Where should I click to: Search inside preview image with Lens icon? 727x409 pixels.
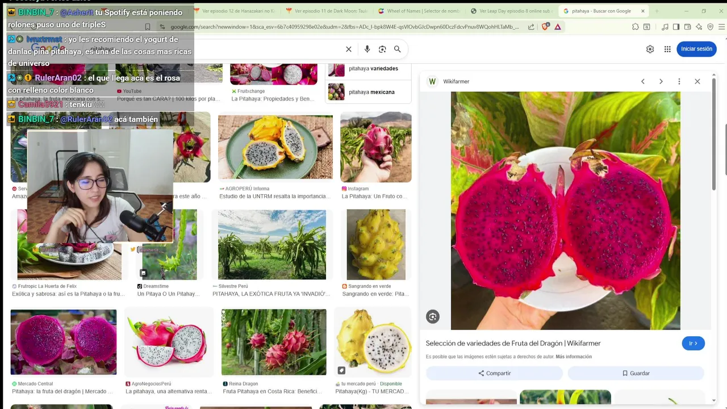[433, 317]
